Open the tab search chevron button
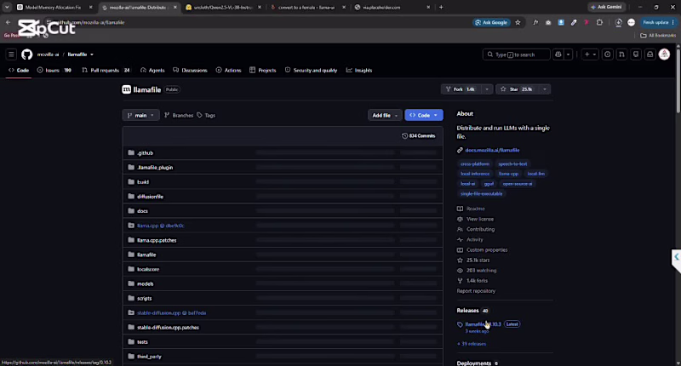 [7, 7]
